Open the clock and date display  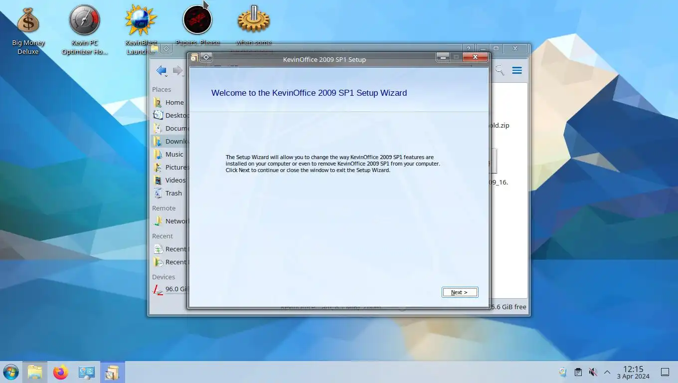coord(633,372)
